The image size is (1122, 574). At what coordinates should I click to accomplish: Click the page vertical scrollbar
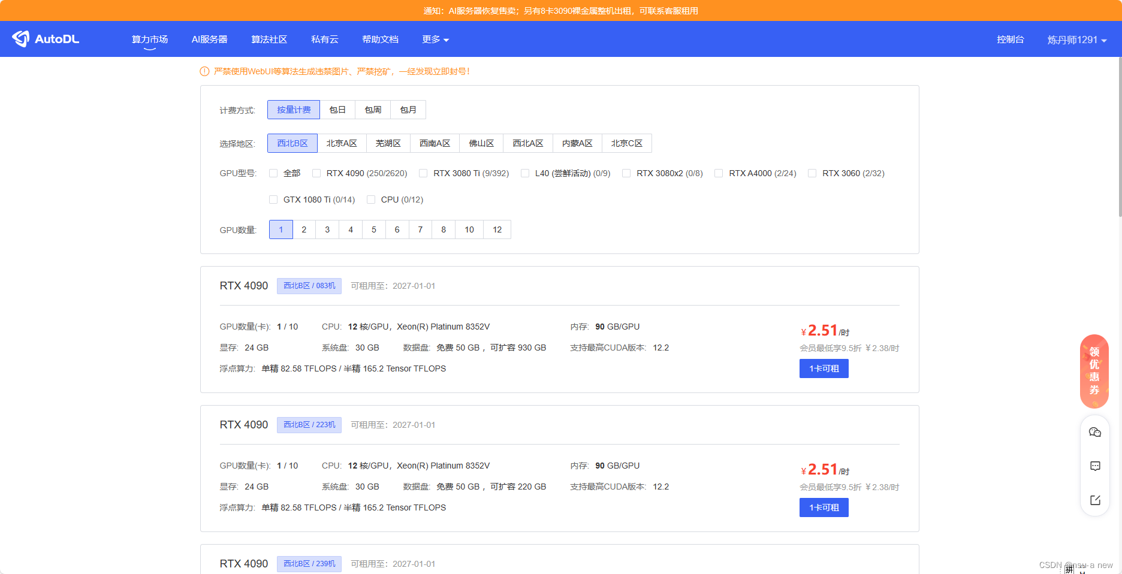(x=1119, y=137)
